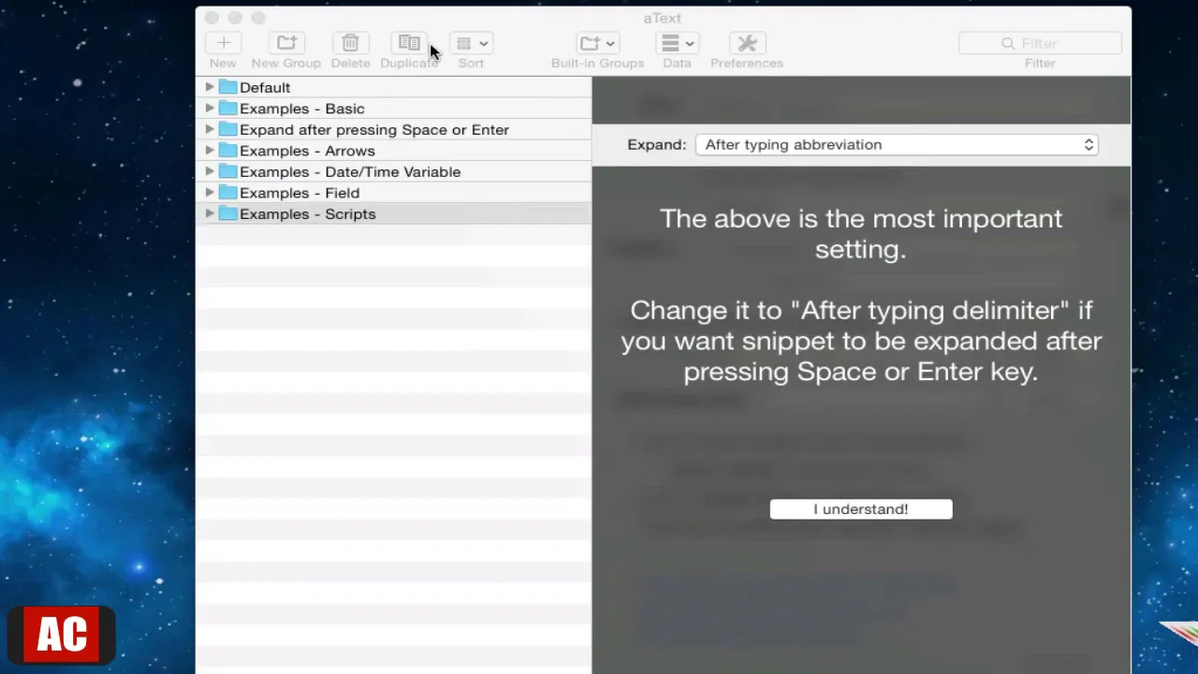Expand the Examples - Basic group
This screenshot has height=674, width=1198.
click(x=210, y=109)
